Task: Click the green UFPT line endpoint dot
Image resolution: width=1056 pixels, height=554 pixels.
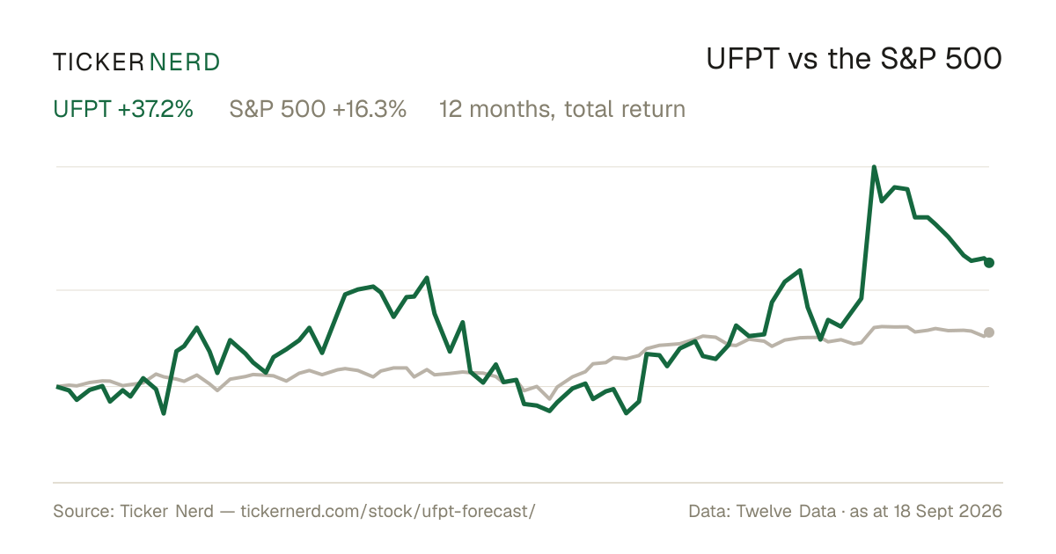Action: point(989,262)
